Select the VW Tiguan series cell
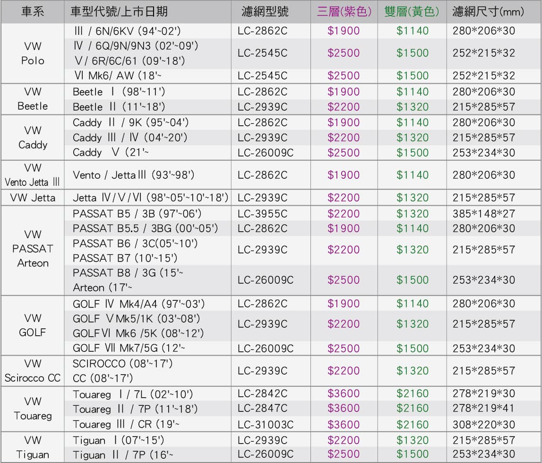Image resolution: width=542 pixels, height=463 pixels. click(x=33, y=447)
